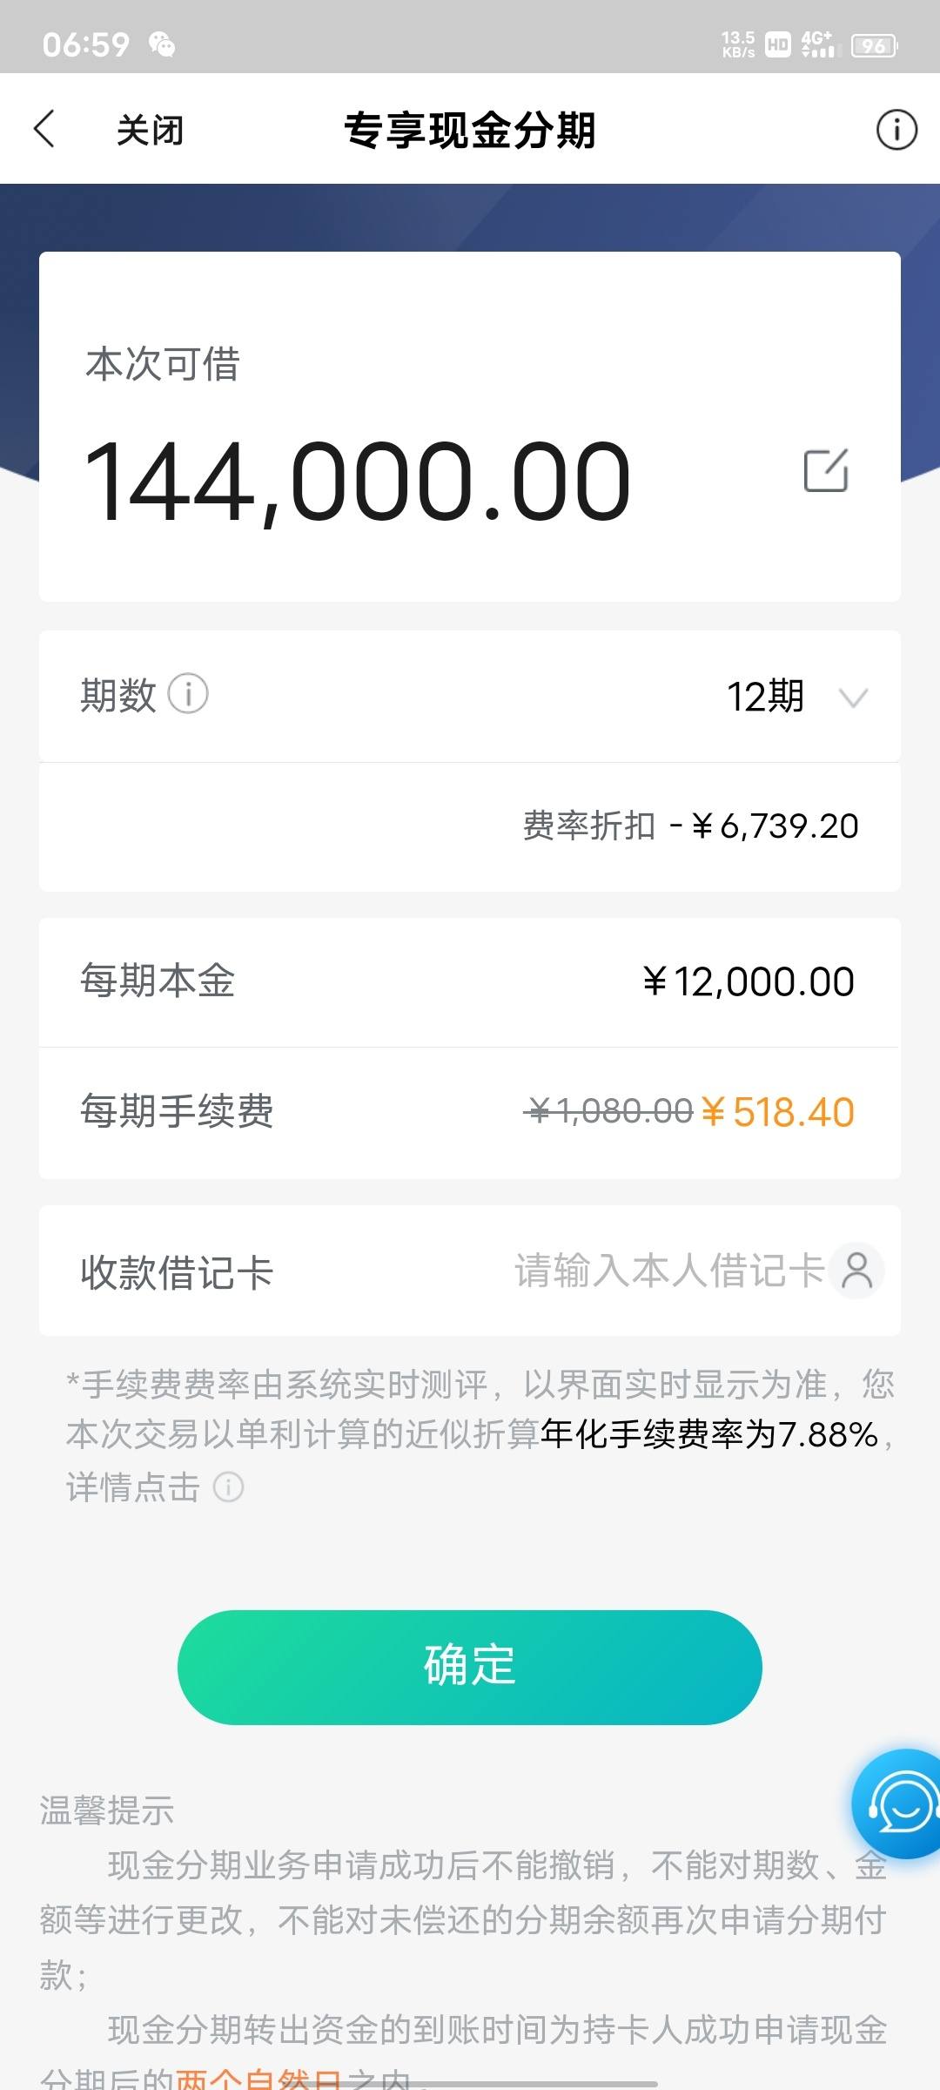
Task: Select the 12期 installment value
Action: click(x=765, y=697)
